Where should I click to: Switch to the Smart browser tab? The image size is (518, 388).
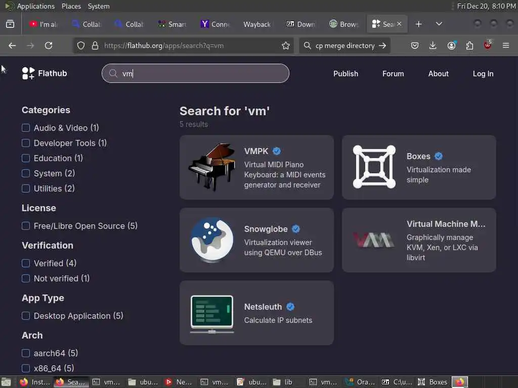click(x=172, y=24)
